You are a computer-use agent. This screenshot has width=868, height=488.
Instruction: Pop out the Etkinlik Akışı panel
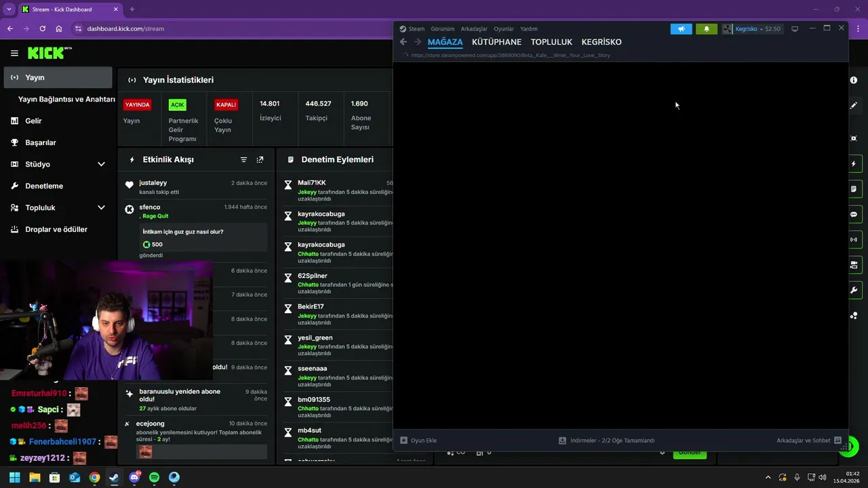(260, 160)
